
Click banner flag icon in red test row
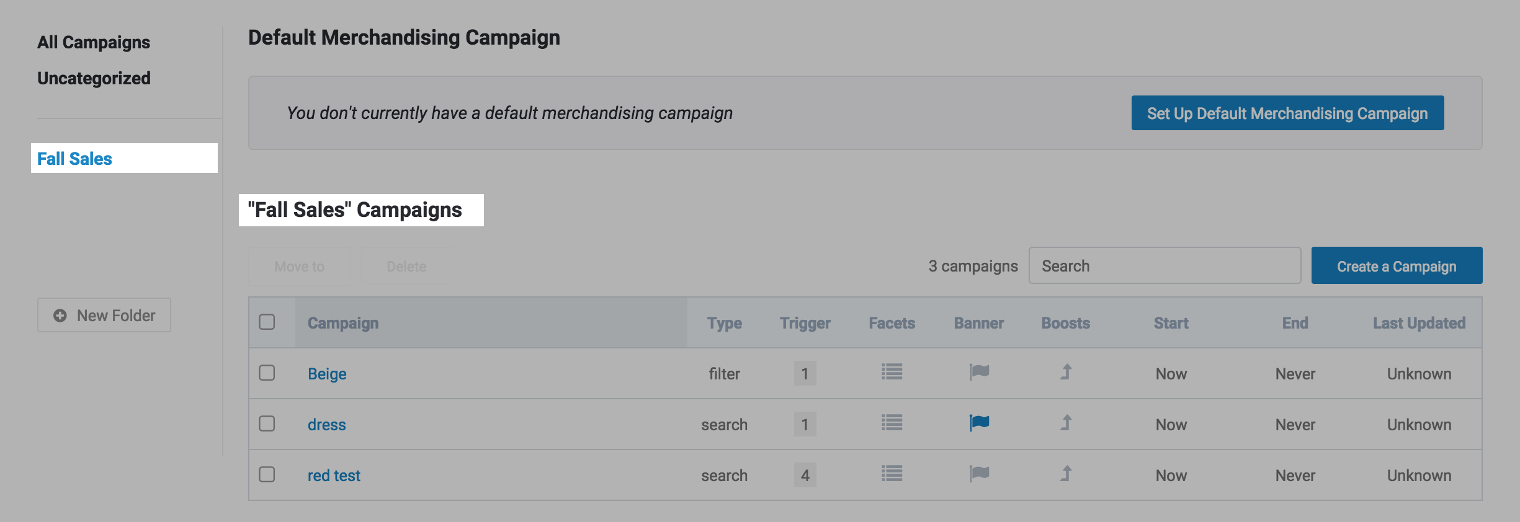(979, 474)
